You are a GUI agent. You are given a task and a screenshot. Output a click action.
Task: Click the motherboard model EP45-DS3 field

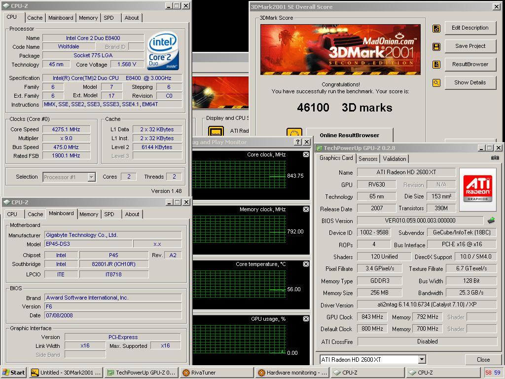[88, 244]
